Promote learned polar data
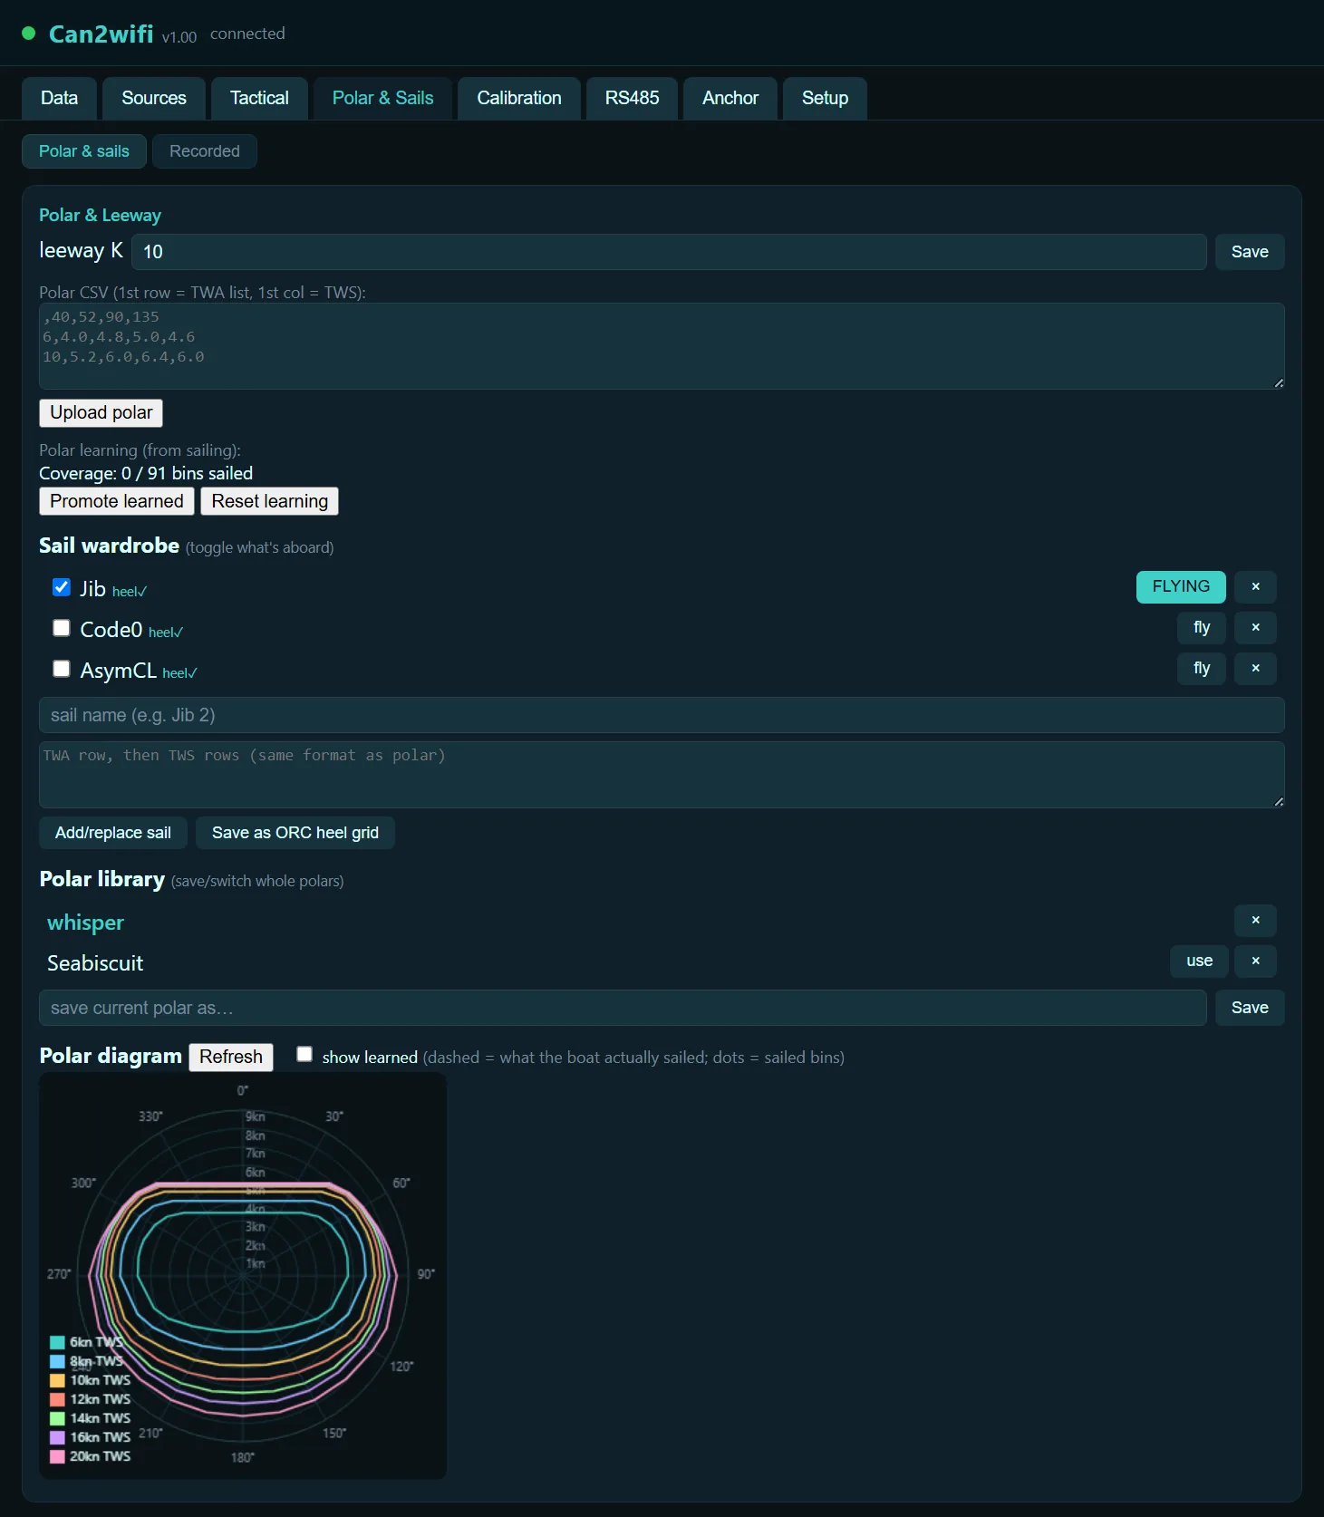Viewport: 1324px width, 1517px height. point(117,501)
